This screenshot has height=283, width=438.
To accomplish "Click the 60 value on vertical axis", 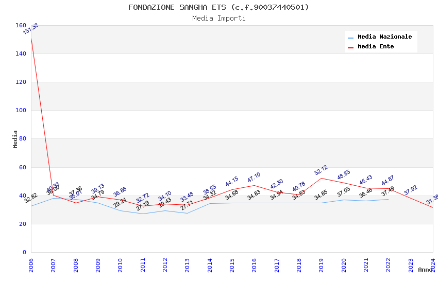I will 23,167.
